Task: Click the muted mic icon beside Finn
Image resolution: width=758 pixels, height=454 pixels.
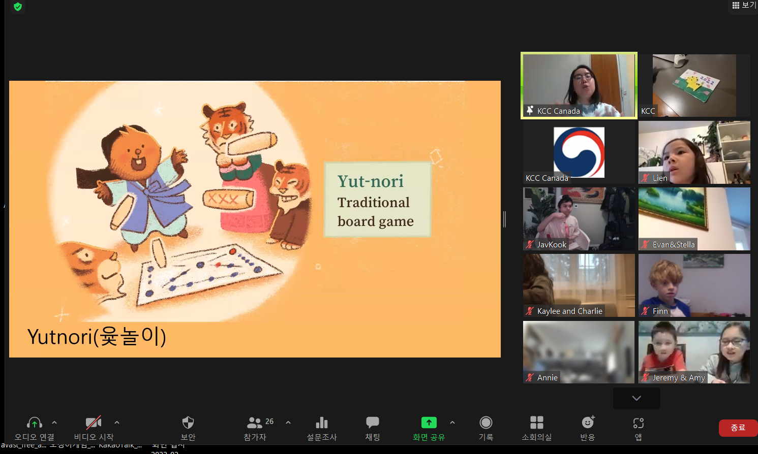Action: 645,311
